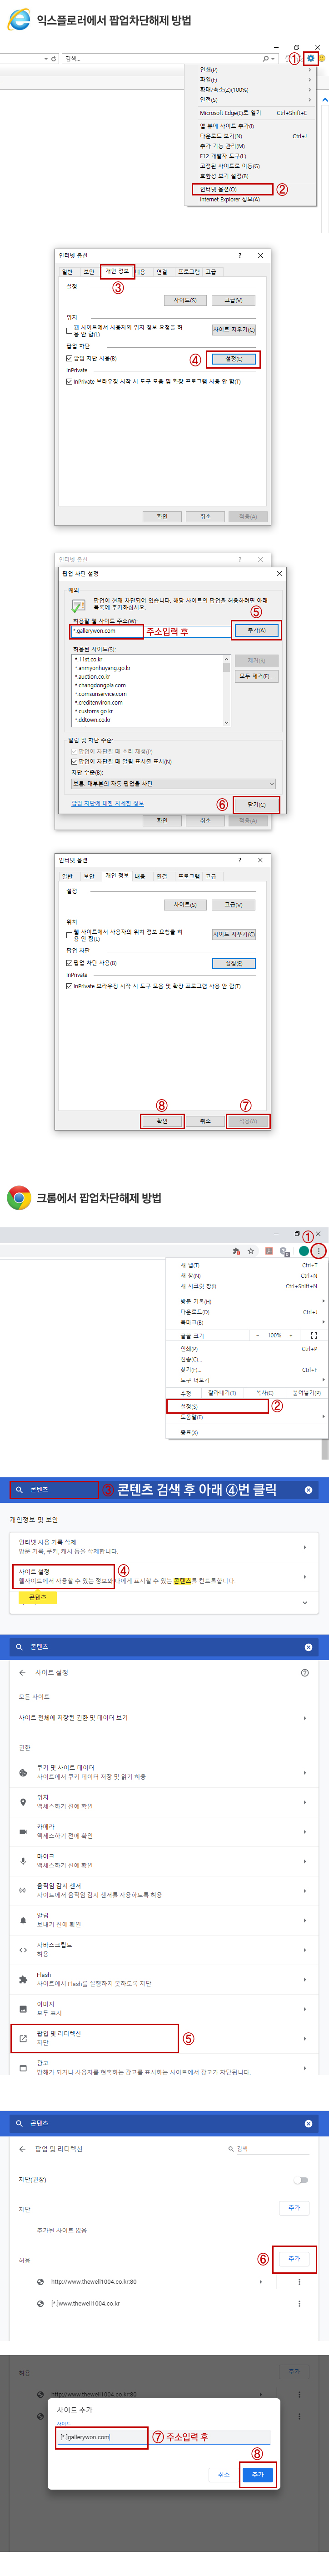Select 설정(S) in Chrome menu
Image resolution: width=329 pixels, height=2576 pixels.
click(x=218, y=1406)
